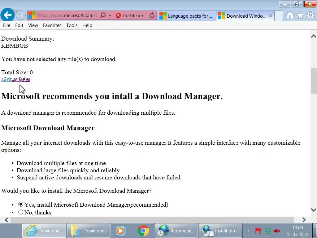The width and height of the screenshot is (317, 238).
Task: Click the horizontal scrollbar right arrow
Action: click(304, 220)
